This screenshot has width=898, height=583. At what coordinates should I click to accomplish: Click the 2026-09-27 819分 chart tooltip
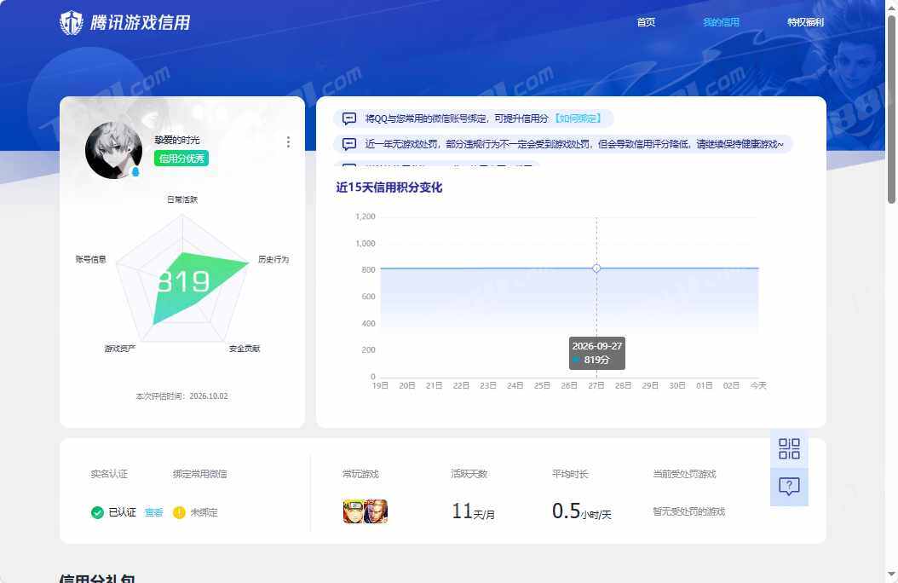pos(596,353)
